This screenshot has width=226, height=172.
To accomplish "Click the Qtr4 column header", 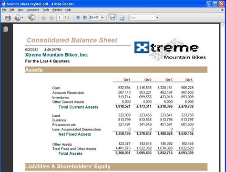I will (x=189, y=80).
